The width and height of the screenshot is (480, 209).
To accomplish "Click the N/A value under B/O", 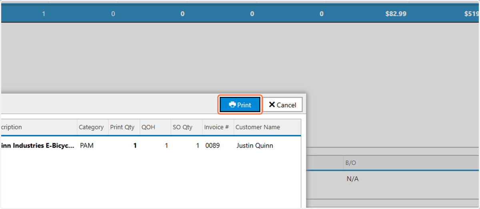I will pos(352,179).
